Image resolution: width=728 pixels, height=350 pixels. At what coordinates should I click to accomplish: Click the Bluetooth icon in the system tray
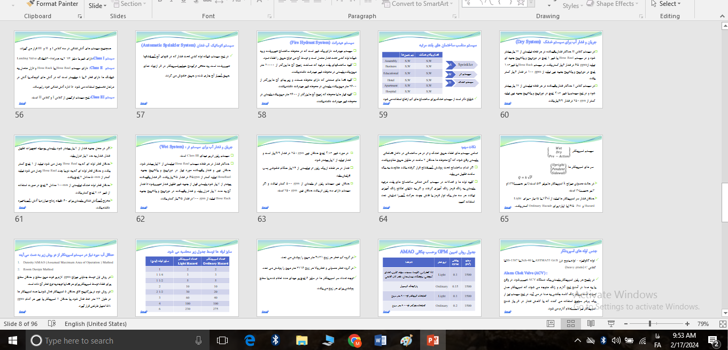tap(603, 340)
